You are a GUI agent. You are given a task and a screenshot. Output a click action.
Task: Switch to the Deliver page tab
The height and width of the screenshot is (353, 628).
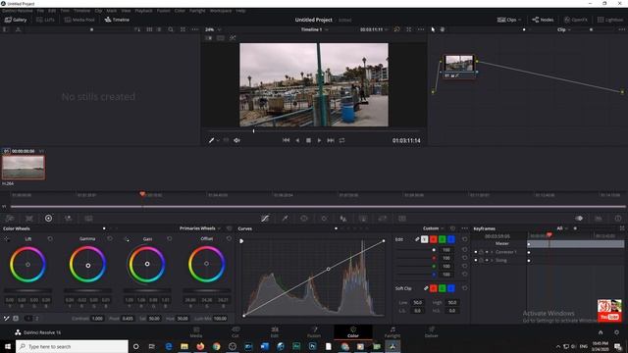pos(432,331)
